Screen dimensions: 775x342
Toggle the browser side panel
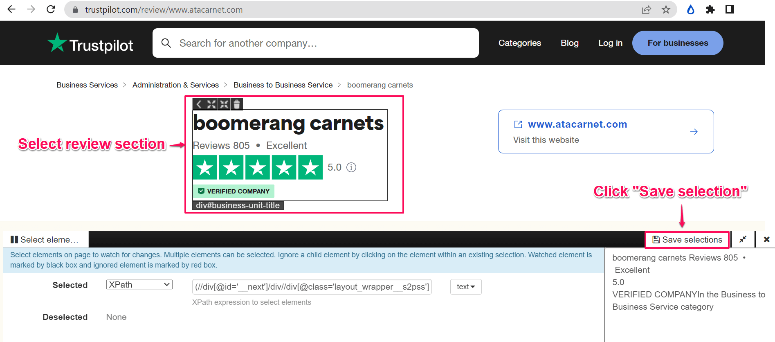[730, 9]
